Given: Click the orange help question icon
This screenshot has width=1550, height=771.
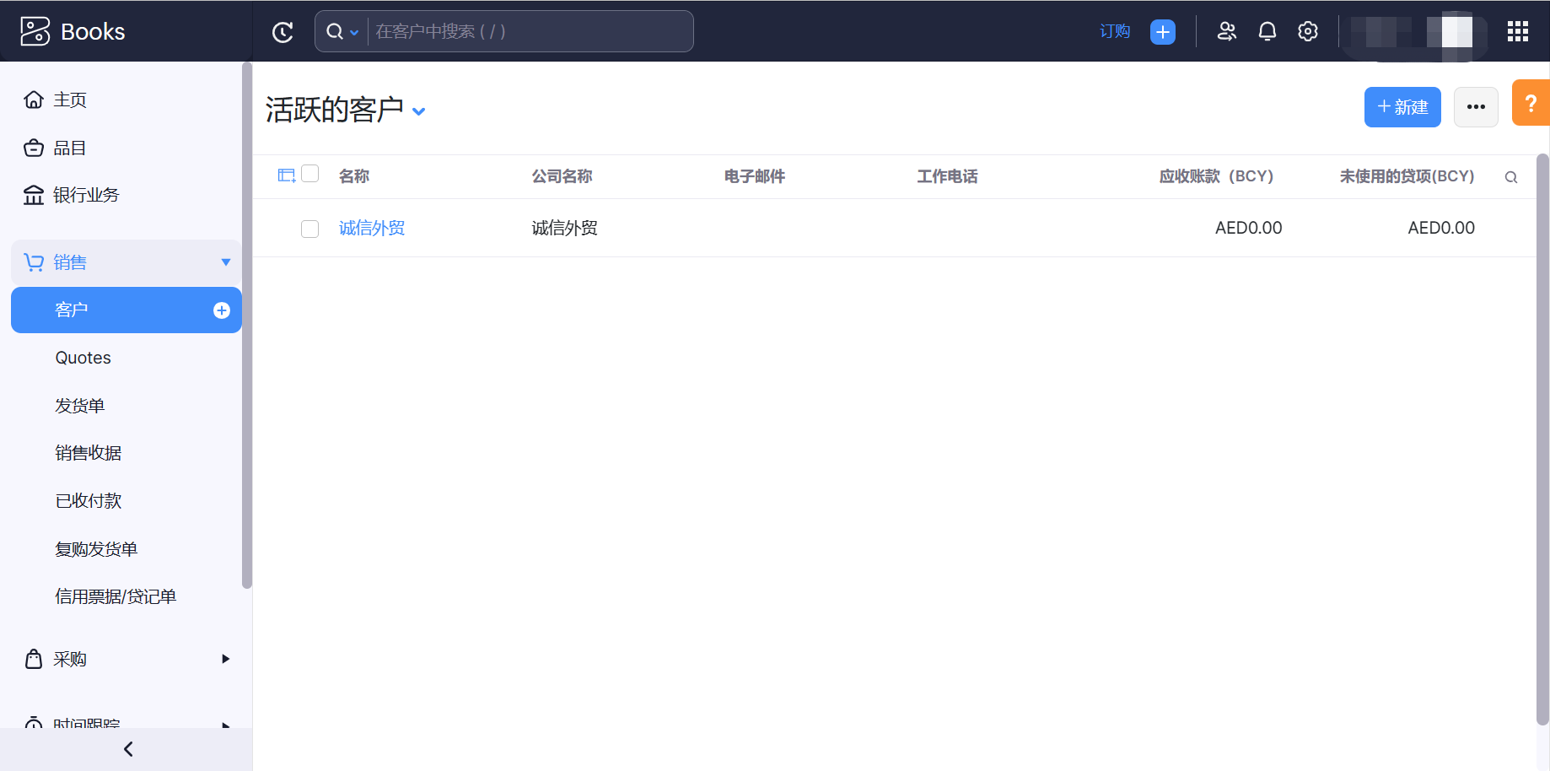Looking at the screenshot, I should pos(1530,103).
